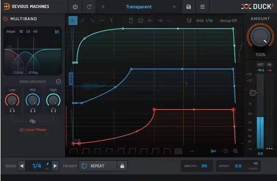
Task: Click the reload preset arrow icon
Action: 89,7
